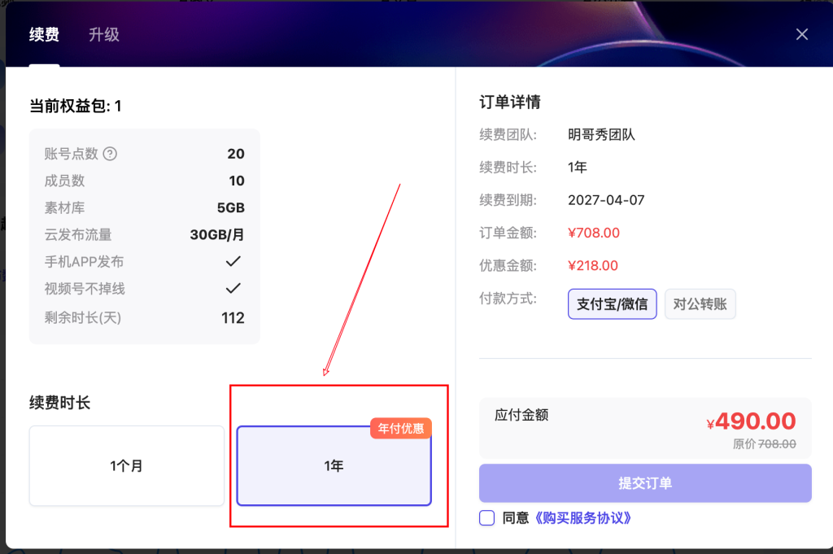The image size is (833, 554).
Task: Click the red ¥708.00 order amount
Action: pos(594,233)
